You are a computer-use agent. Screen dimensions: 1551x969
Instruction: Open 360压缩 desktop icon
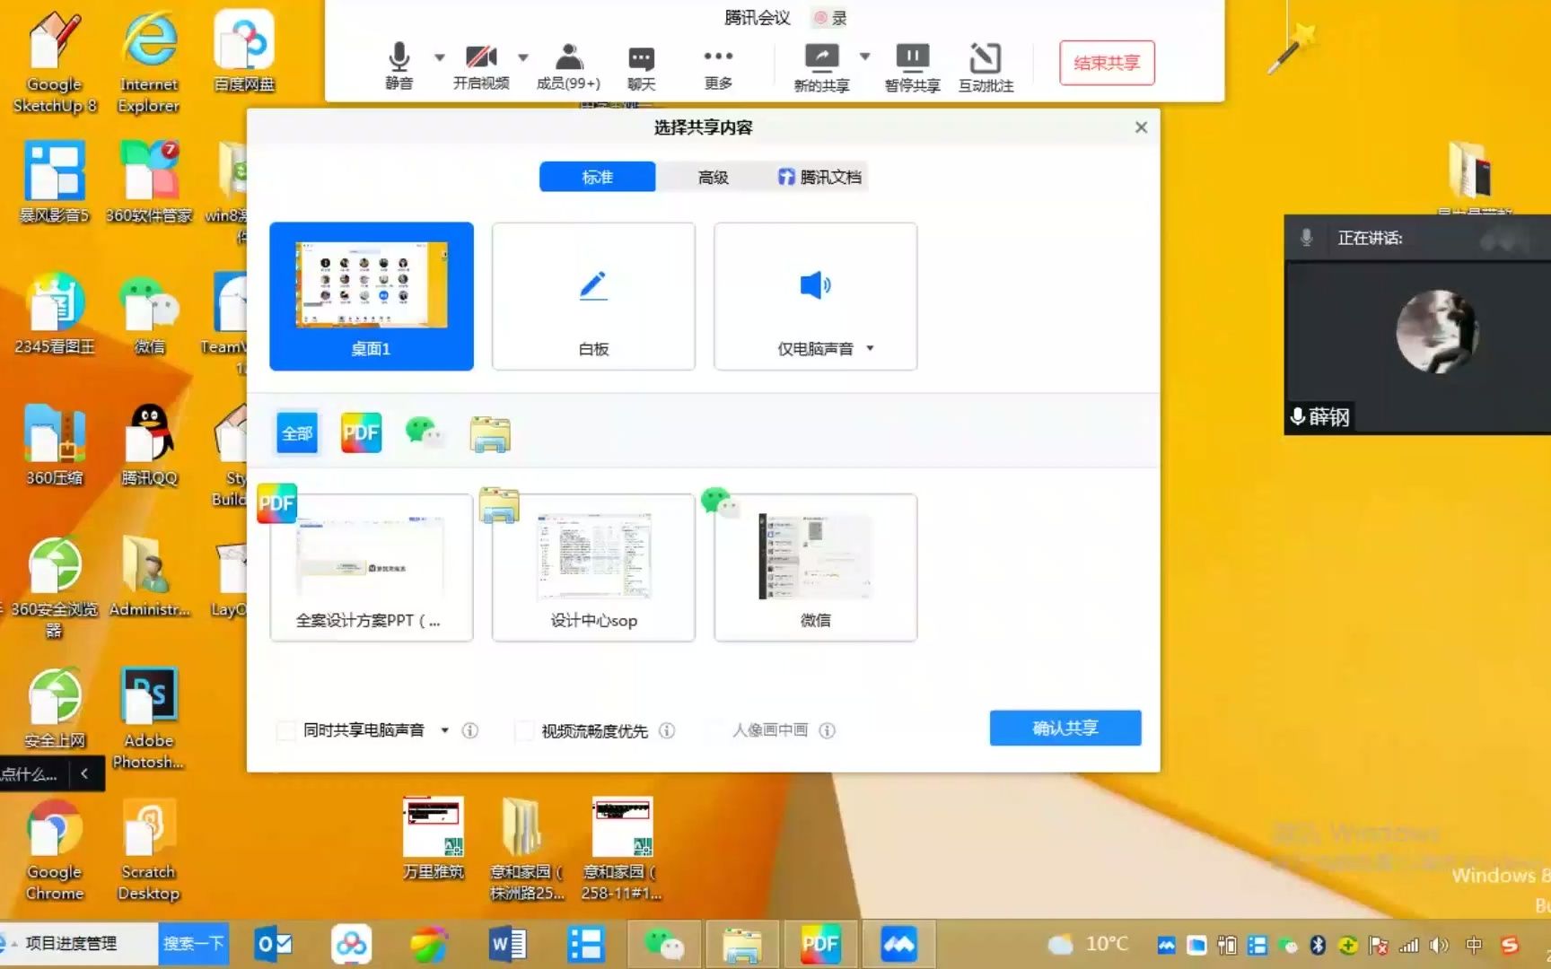(55, 444)
